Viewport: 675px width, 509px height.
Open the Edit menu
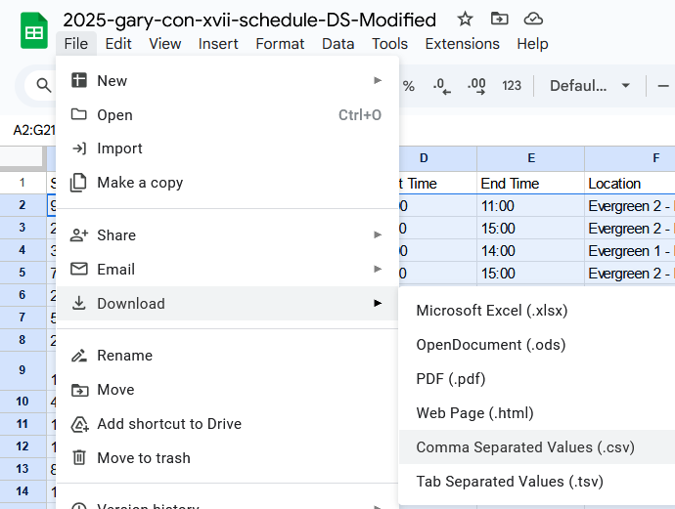118,44
